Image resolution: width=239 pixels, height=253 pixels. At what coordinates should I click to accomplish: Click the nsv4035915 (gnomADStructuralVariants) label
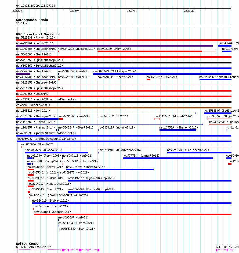pyautogui.click(x=46, y=99)
